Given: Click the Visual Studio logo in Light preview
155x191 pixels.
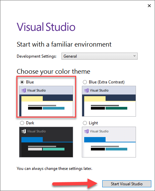Looking at the screenshot, I should [87, 131].
